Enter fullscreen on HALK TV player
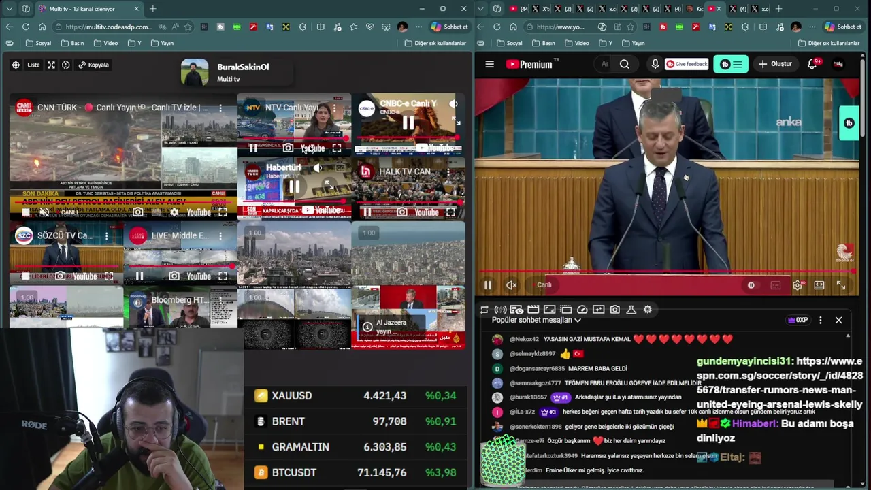The height and width of the screenshot is (490, 871). [x=450, y=212]
